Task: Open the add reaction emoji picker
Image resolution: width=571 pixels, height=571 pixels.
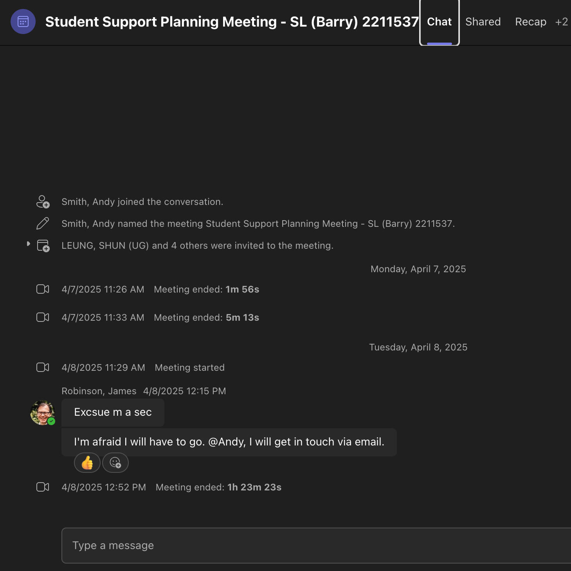Action: [x=115, y=463]
